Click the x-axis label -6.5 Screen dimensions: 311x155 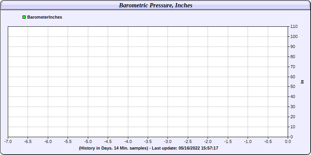pos(28,141)
